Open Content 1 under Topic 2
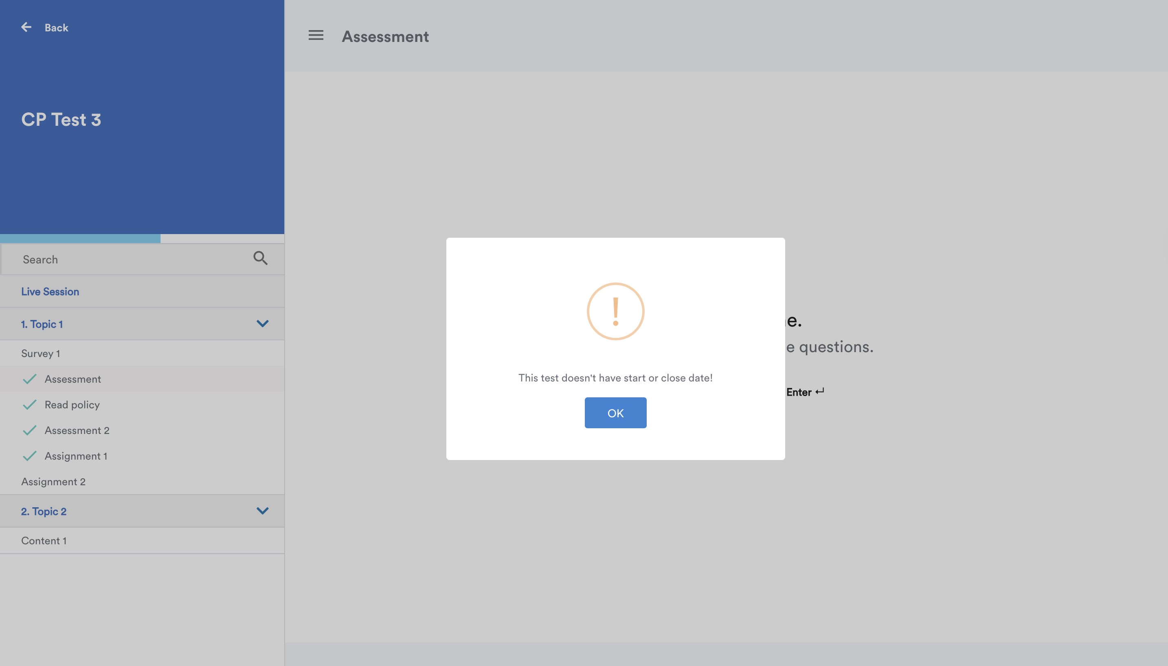Viewport: 1168px width, 666px height. [x=44, y=541]
